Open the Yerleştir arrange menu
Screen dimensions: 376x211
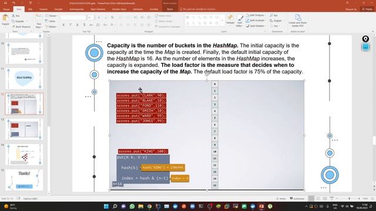[x=230, y=19]
